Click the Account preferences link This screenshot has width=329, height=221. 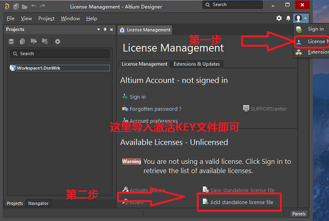click(154, 121)
